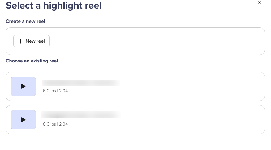The image size is (271, 150).
Task: Click the blurred title of the first reel
Action: [81, 83]
